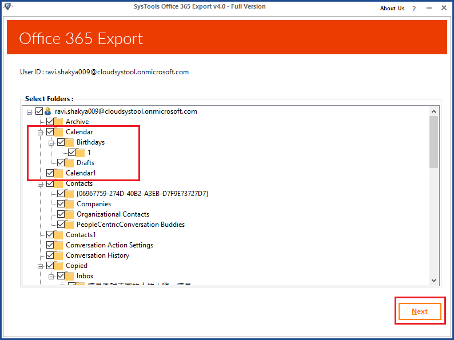Select the root ravi.shakya009 mailbox label

pyautogui.click(x=126, y=111)
